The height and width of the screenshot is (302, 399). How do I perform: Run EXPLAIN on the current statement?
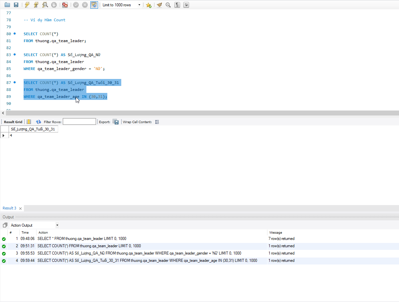[x=45, y=5]
